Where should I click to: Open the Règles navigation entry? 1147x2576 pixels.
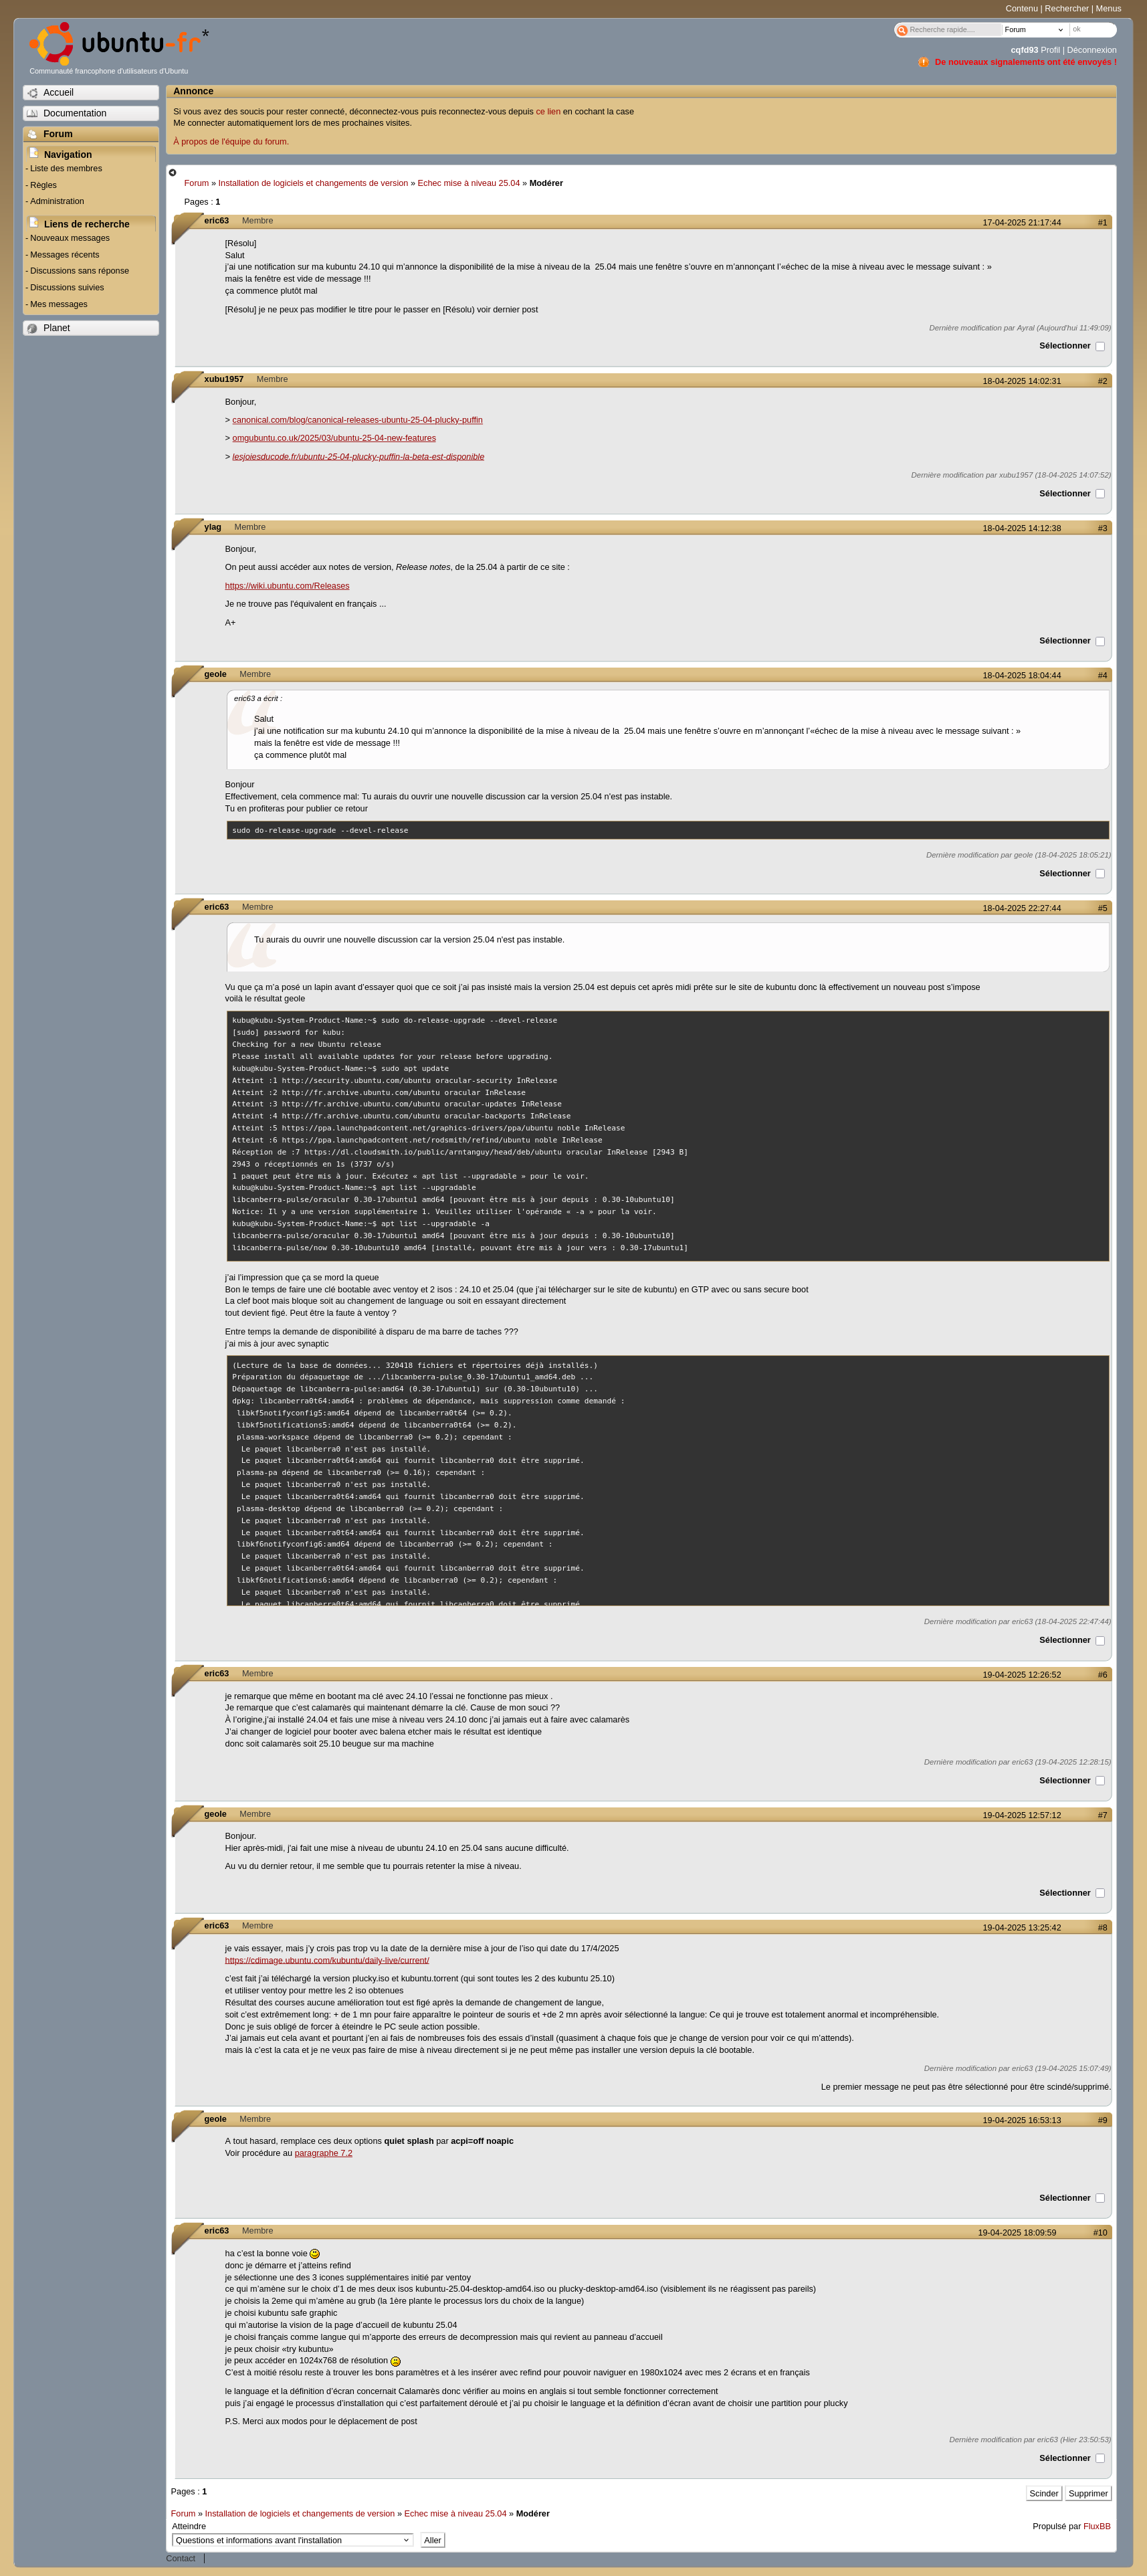pyautogui.click(x=43, y=185)
